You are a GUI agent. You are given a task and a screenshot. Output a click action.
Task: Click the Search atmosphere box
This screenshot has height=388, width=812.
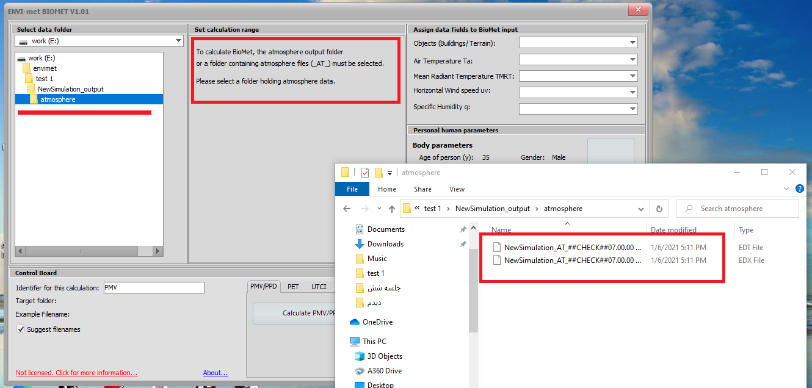[738, 209]
